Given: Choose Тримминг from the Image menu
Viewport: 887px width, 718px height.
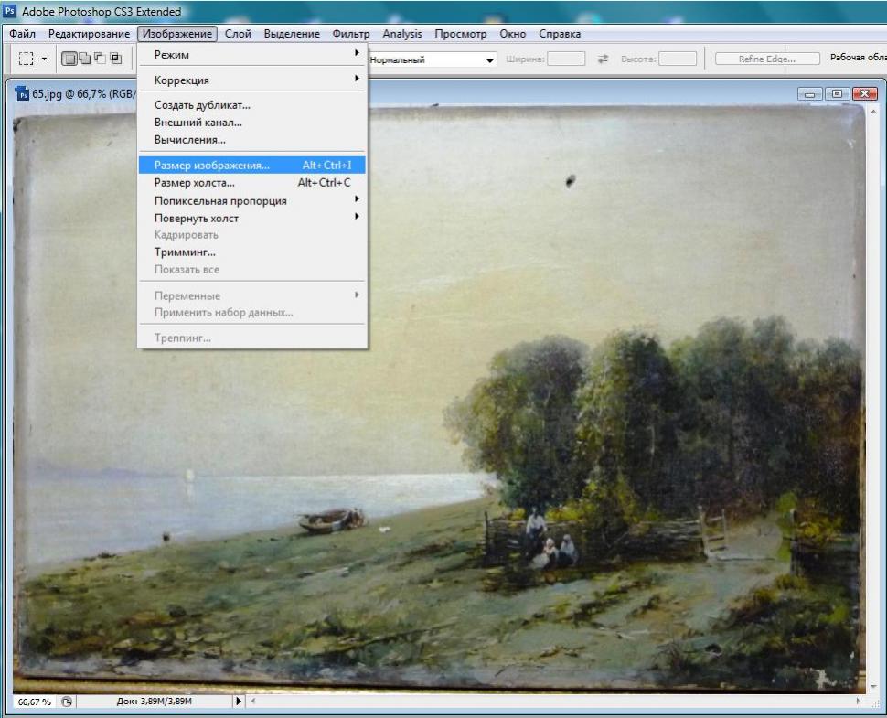Looking at the screenshot, I should point(252,252).
